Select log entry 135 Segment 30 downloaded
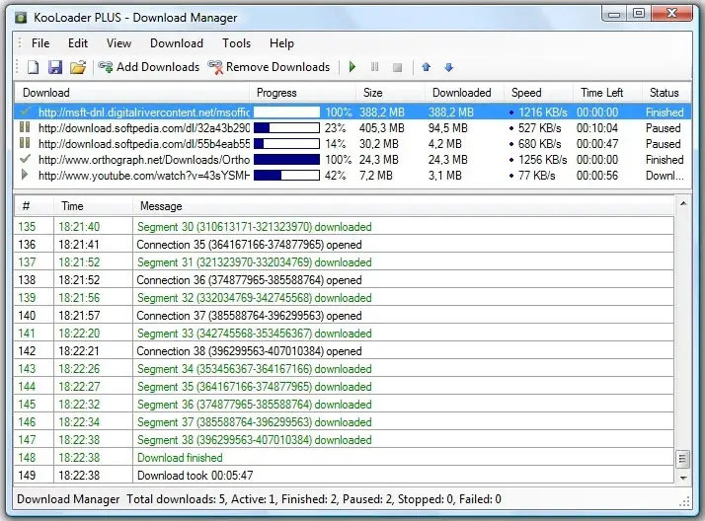705x521 pixels. [345, 226]
